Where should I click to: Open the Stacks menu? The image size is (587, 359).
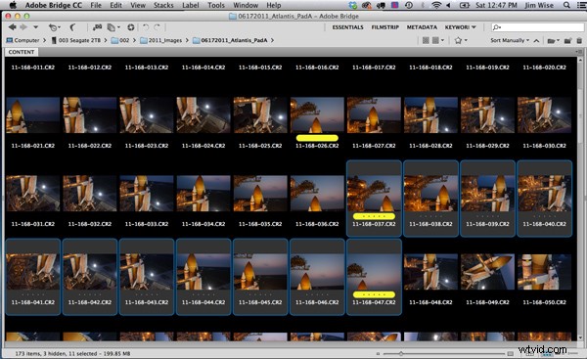point(163,5)
